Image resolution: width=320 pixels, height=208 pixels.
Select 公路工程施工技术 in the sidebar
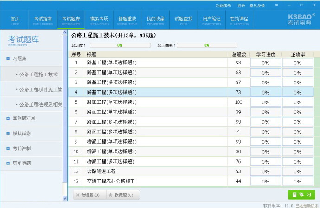coord(32,75)
